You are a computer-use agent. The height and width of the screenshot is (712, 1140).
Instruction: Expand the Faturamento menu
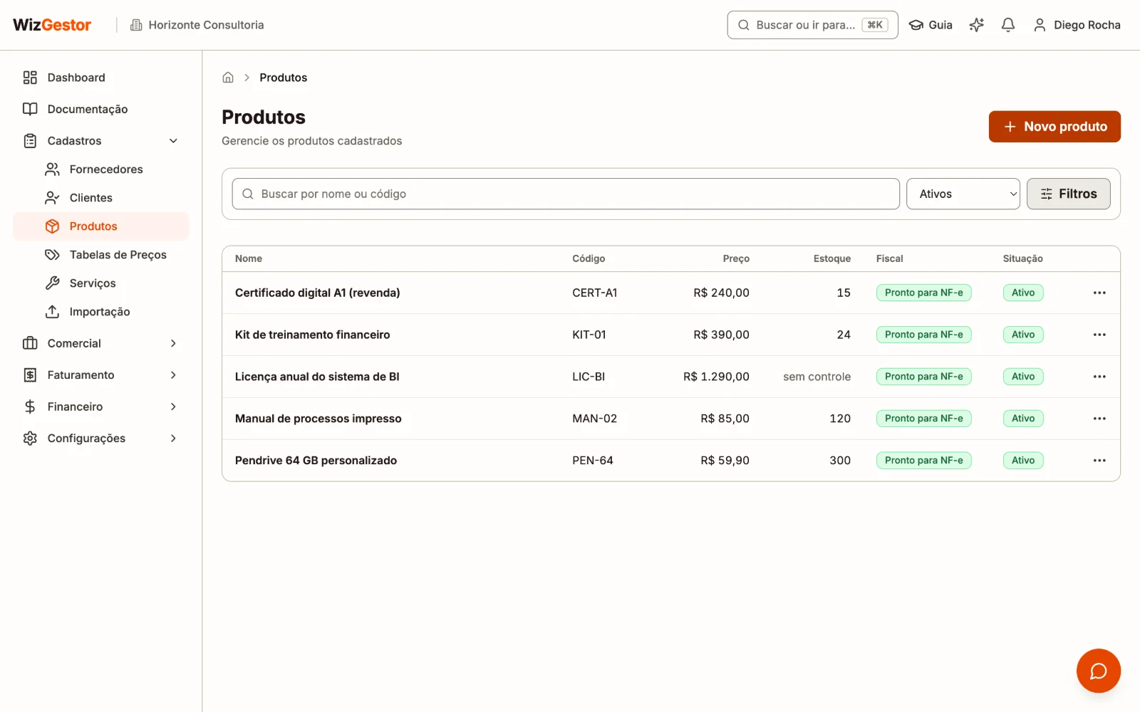coord(100,375)
